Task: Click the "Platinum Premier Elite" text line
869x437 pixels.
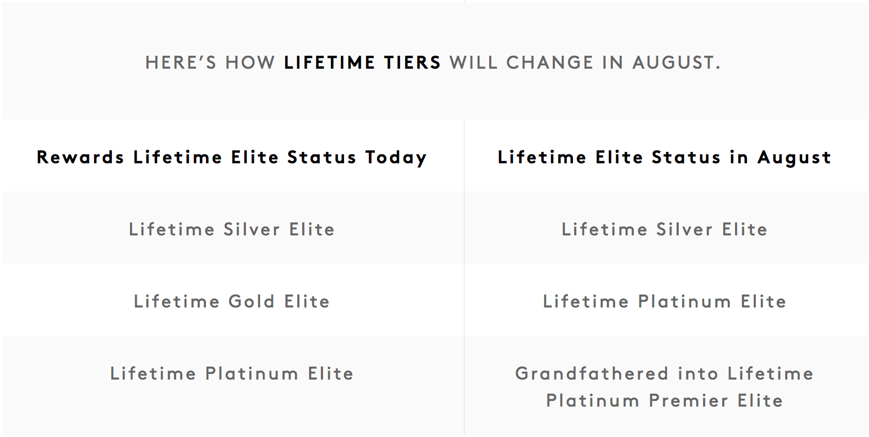Action: coord(665,400)
